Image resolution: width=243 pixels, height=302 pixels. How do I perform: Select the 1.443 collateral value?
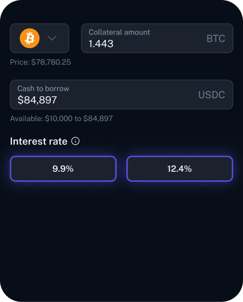pos(101,44)
